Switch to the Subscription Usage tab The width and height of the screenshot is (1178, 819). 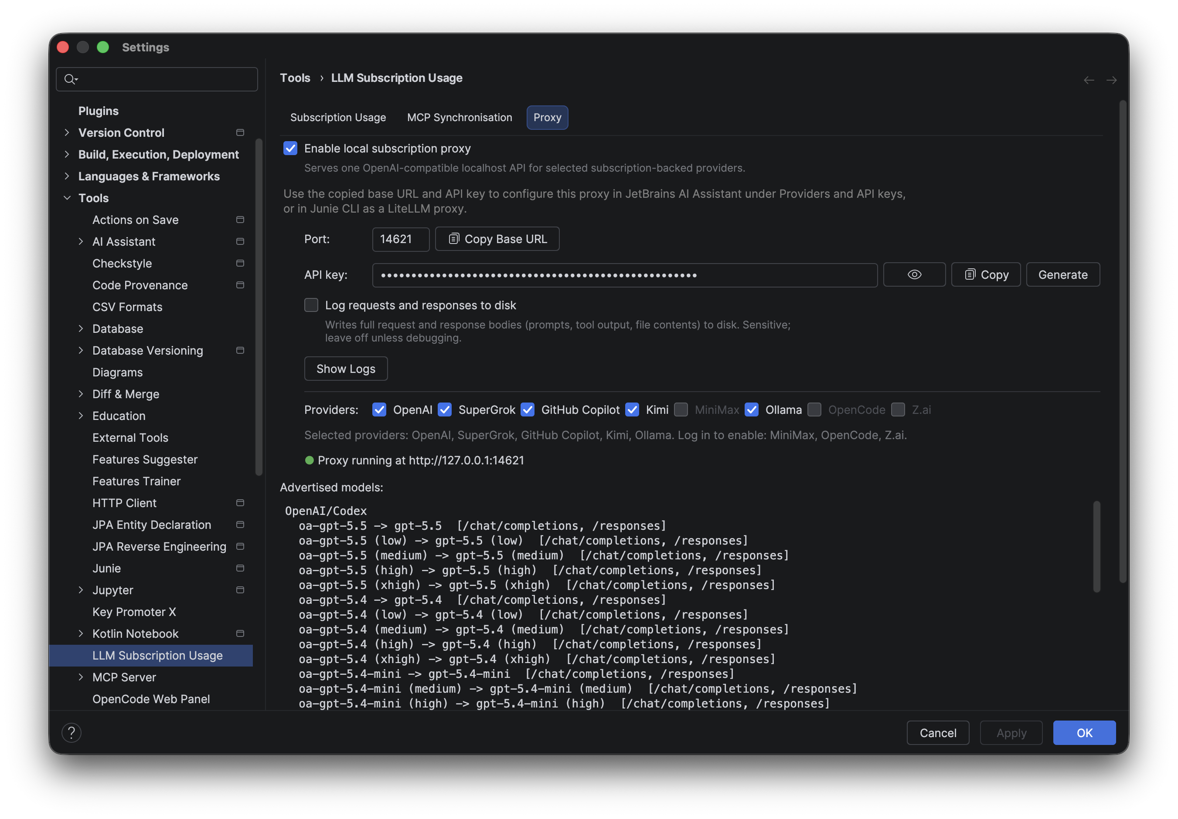tap(337, 117)
